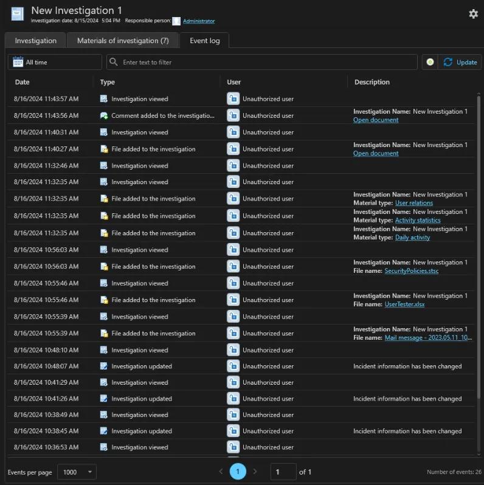Click unauthorized user icon at 11:32:46 AM
Viewport: 484px width, 485px height.
pos(233,166)
